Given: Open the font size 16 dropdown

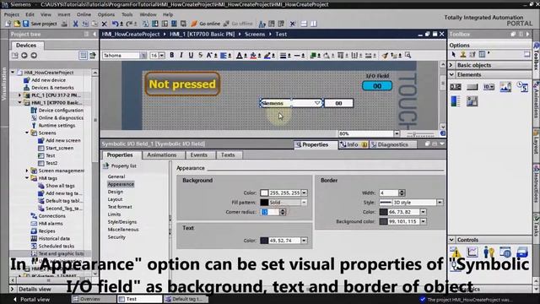Looking at the screenshot, I should [x=161, y=56].
